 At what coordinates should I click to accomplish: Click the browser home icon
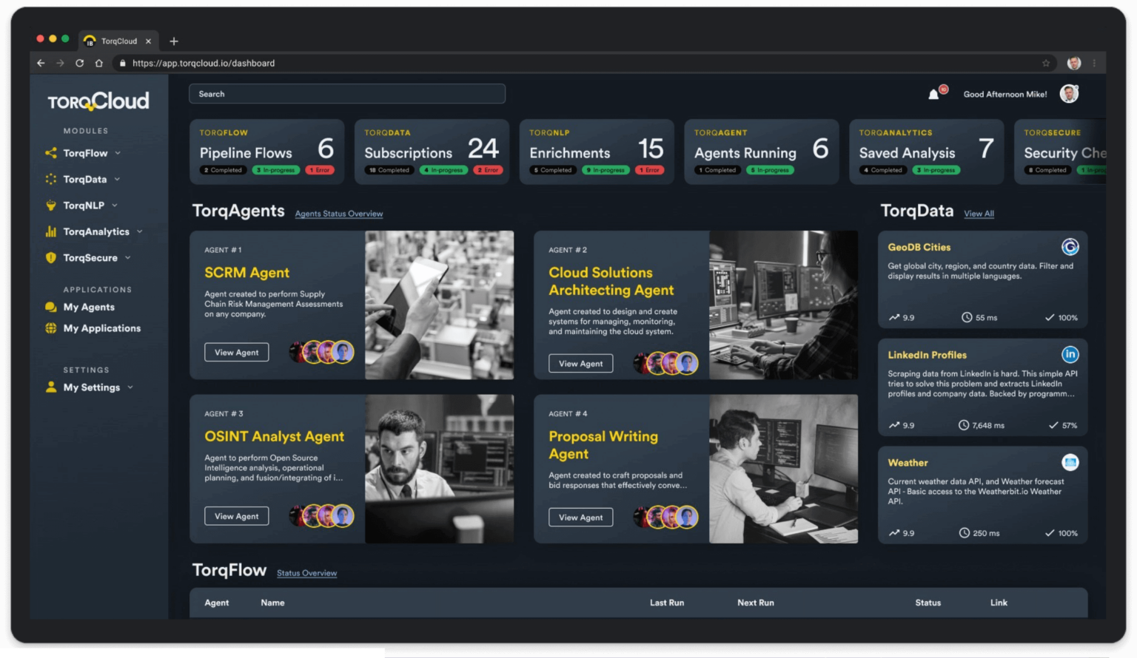click(x=99, y=64)
